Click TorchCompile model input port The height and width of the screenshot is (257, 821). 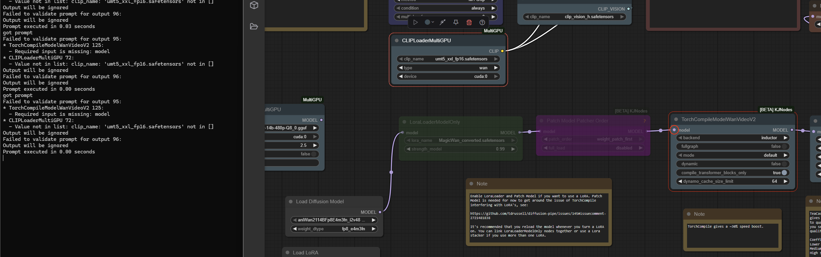(674, 130)
